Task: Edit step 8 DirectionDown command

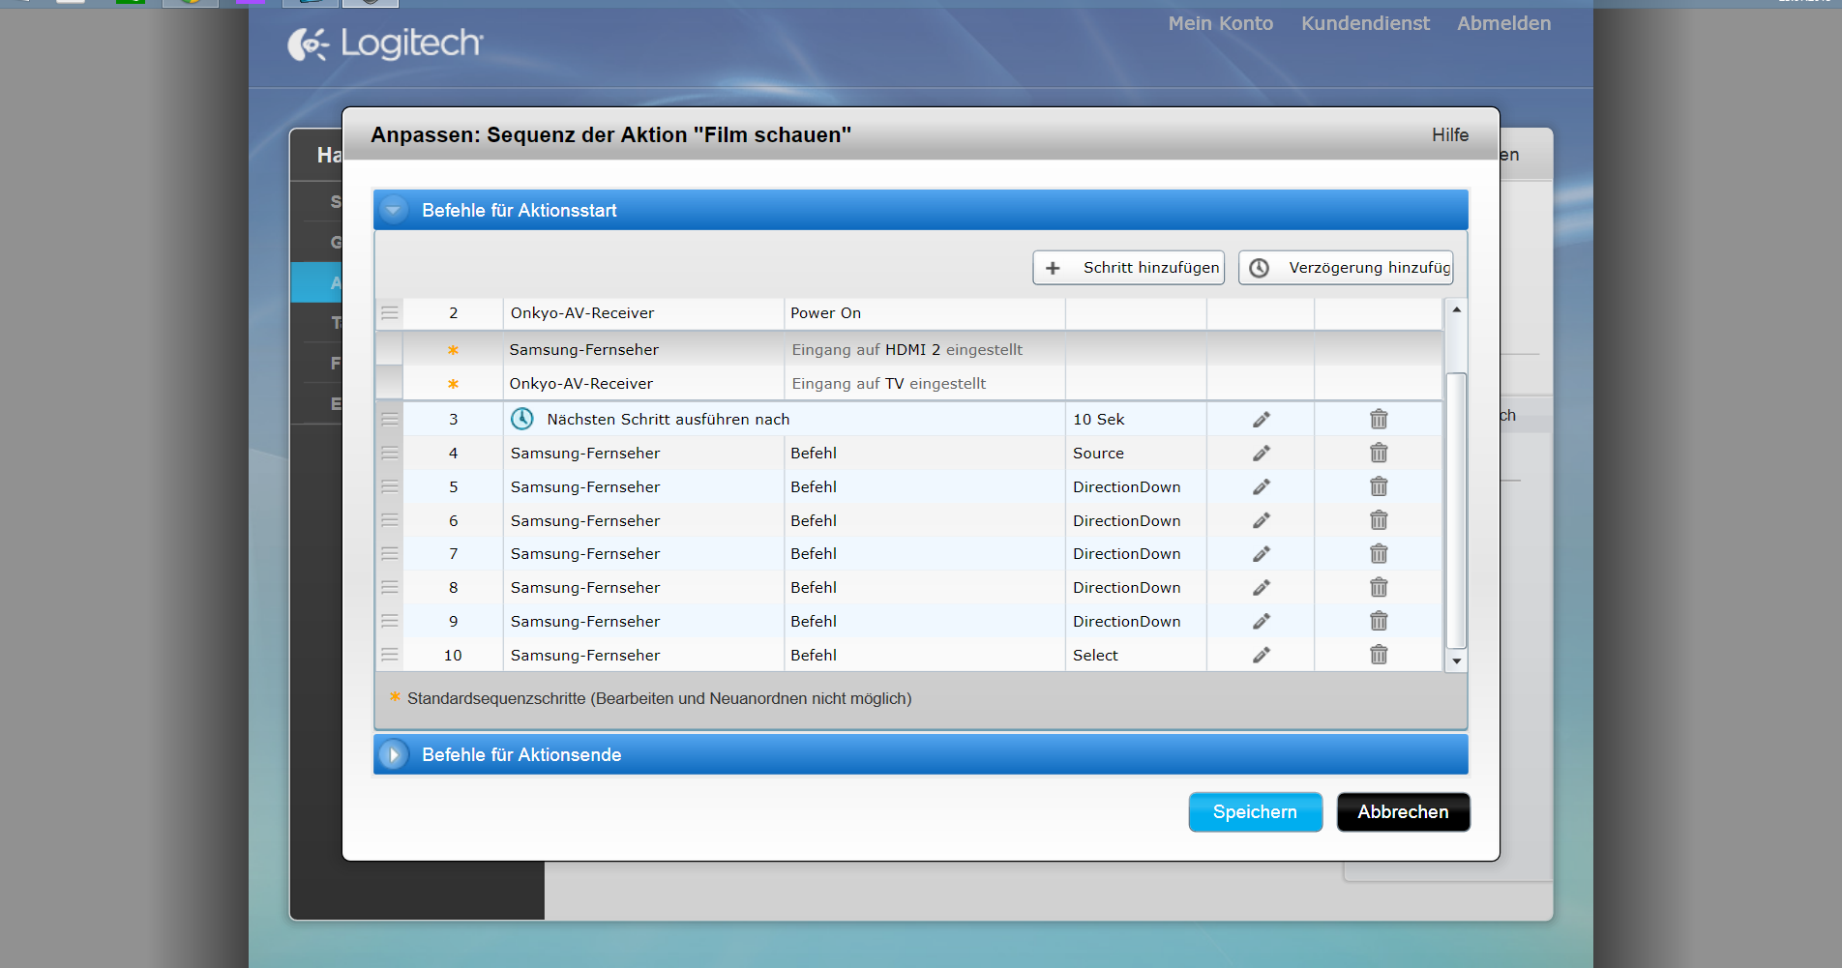Action: pos(1261,587)
